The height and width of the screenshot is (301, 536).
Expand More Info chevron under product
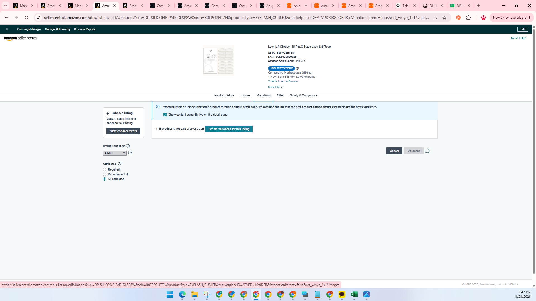pos(282,87)
